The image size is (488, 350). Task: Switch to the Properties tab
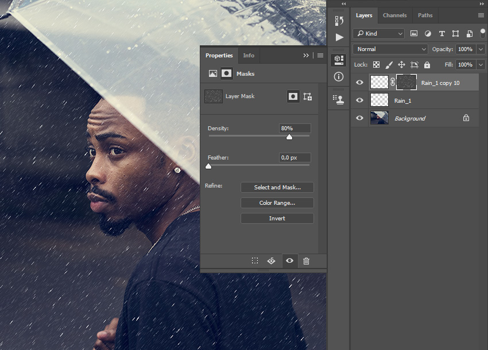[219, 56]
